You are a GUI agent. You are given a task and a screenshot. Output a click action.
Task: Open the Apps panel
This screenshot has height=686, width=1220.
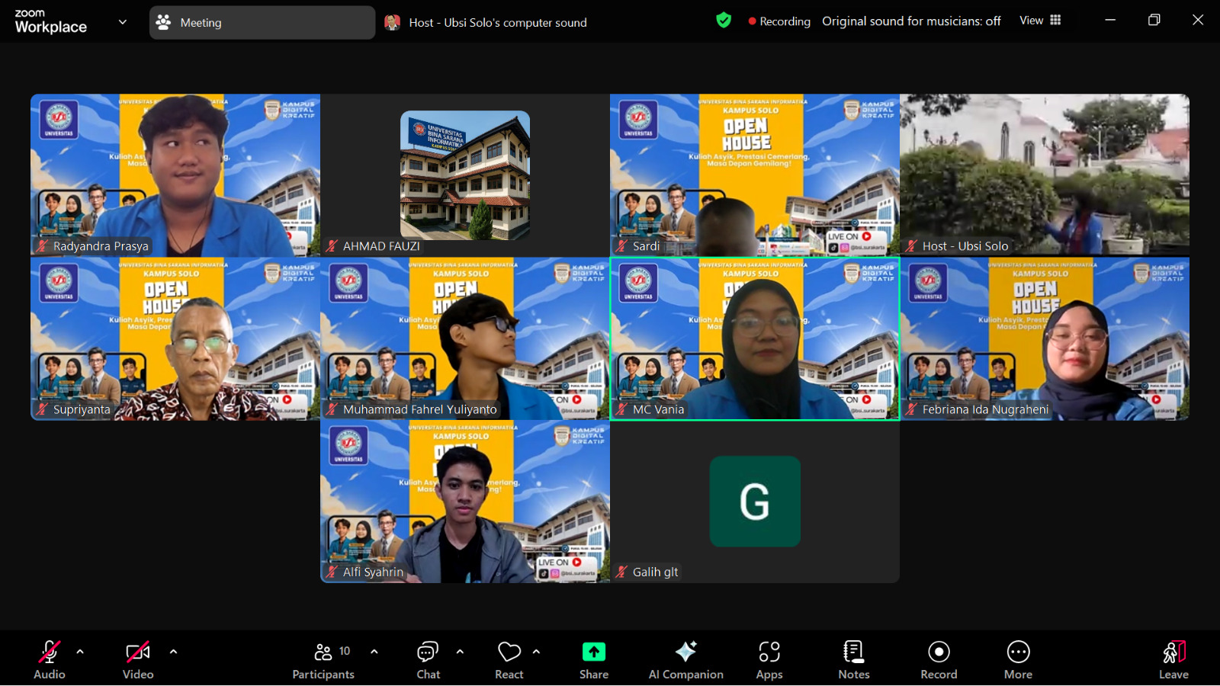[769, 660]
